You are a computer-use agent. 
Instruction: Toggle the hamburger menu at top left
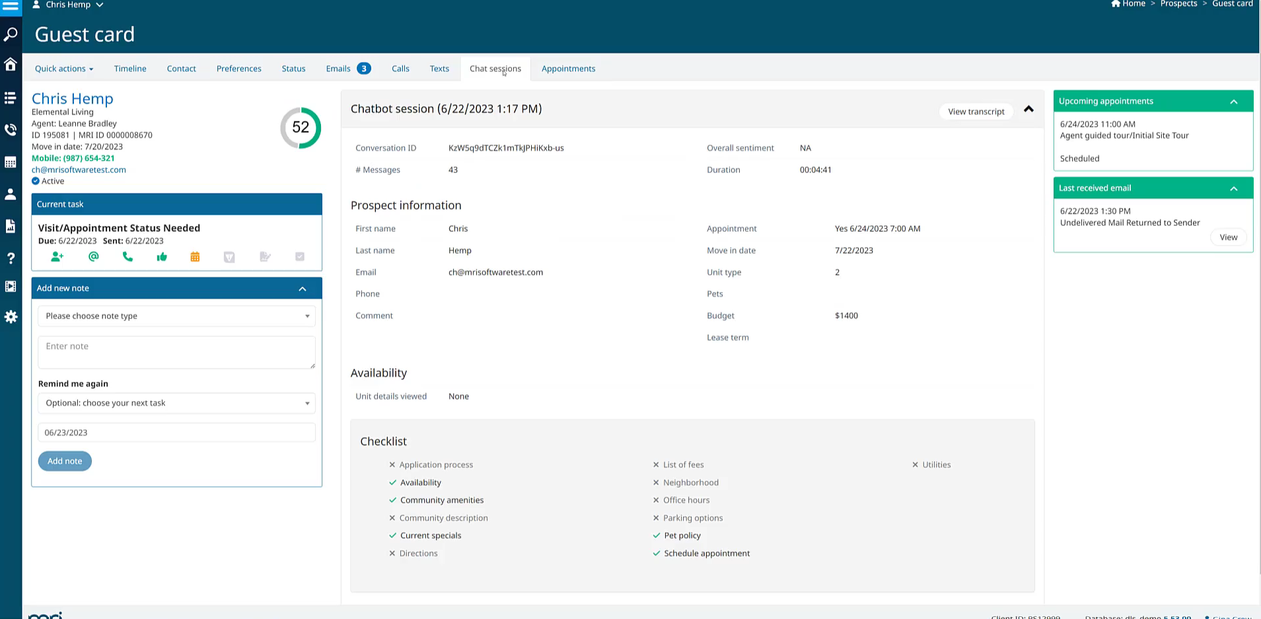11,7
